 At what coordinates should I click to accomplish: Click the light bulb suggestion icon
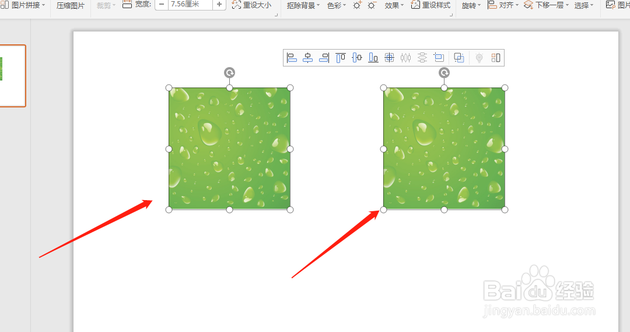(479, 58)
